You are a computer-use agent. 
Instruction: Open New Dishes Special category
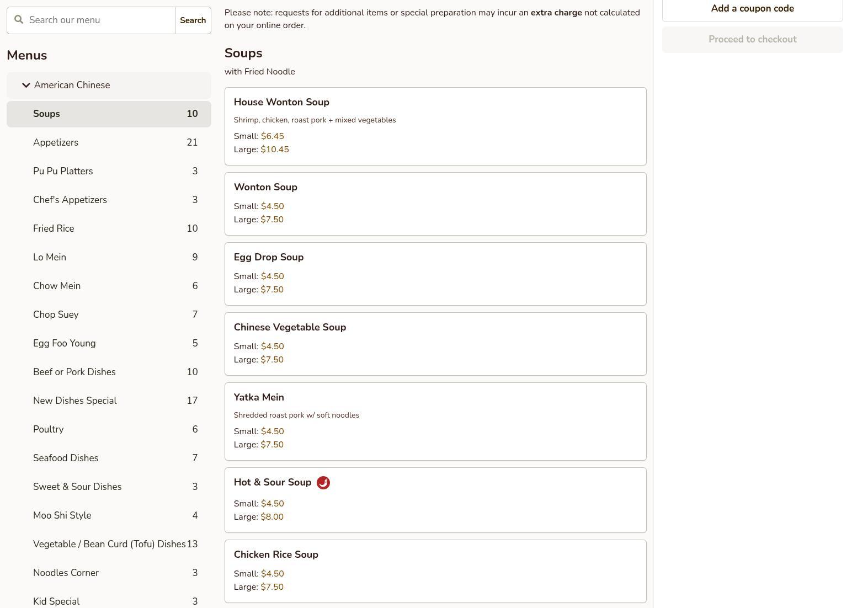[x=109, y=401]
